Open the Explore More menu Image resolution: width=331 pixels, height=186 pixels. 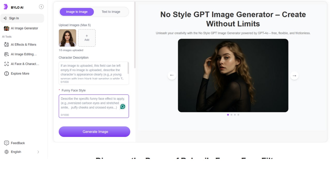click(22, 74)
